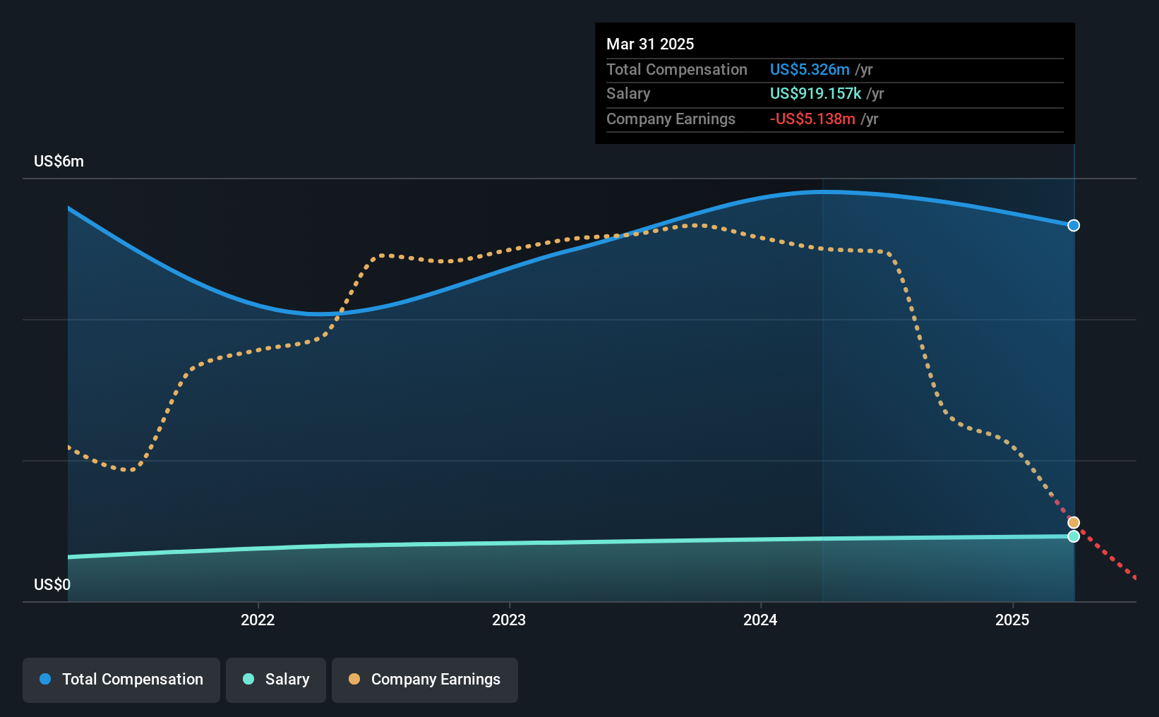Toggle the Total Compensation legend button
The image size is (1159, 717).
pyautogui.click(x=121, y=680)
